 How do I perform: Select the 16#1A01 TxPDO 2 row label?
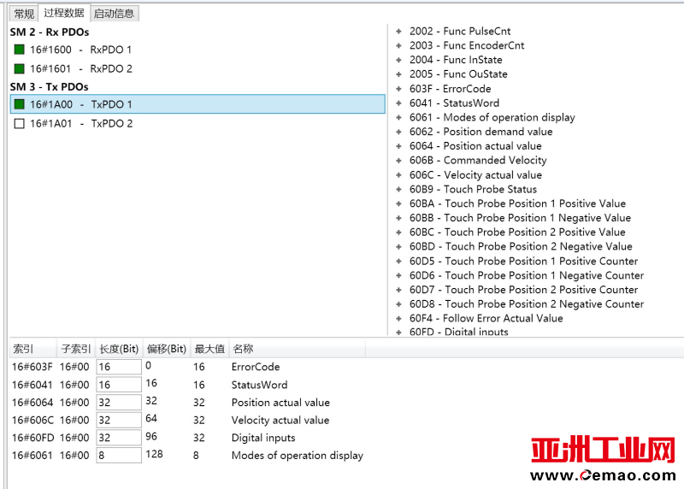81,124
